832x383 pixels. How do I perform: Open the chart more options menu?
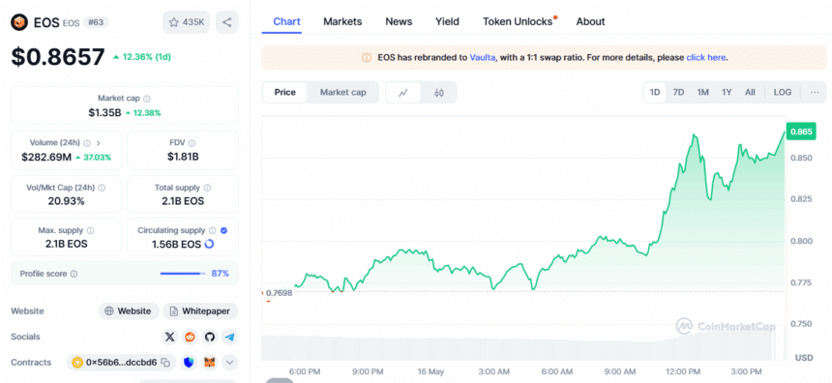[815, 92]
